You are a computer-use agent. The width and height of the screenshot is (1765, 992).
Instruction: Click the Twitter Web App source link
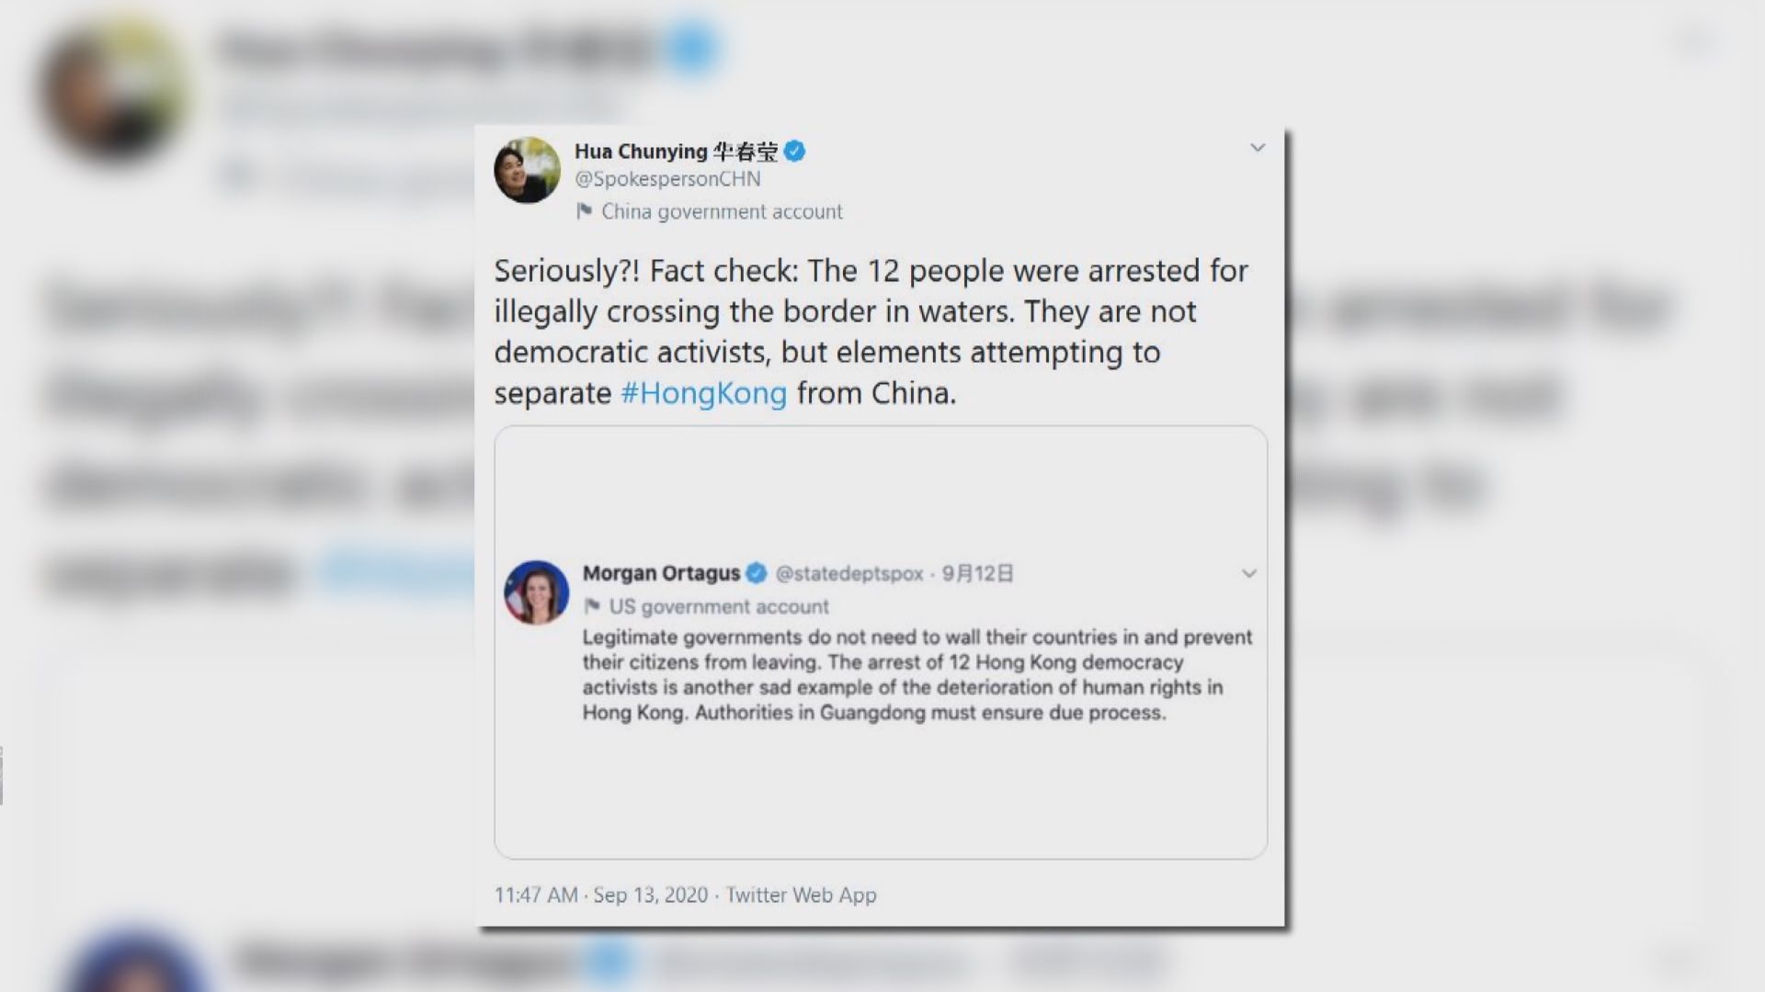pos(801,895)
